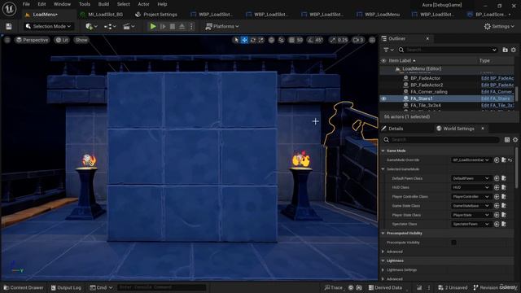Viewport: 521px width, 293px height.
Task: Close the Outliner panel tab
Action: [x=427, y=38]
